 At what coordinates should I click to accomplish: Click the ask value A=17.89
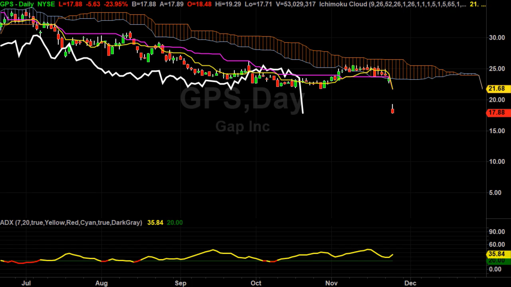coord(172,4)
